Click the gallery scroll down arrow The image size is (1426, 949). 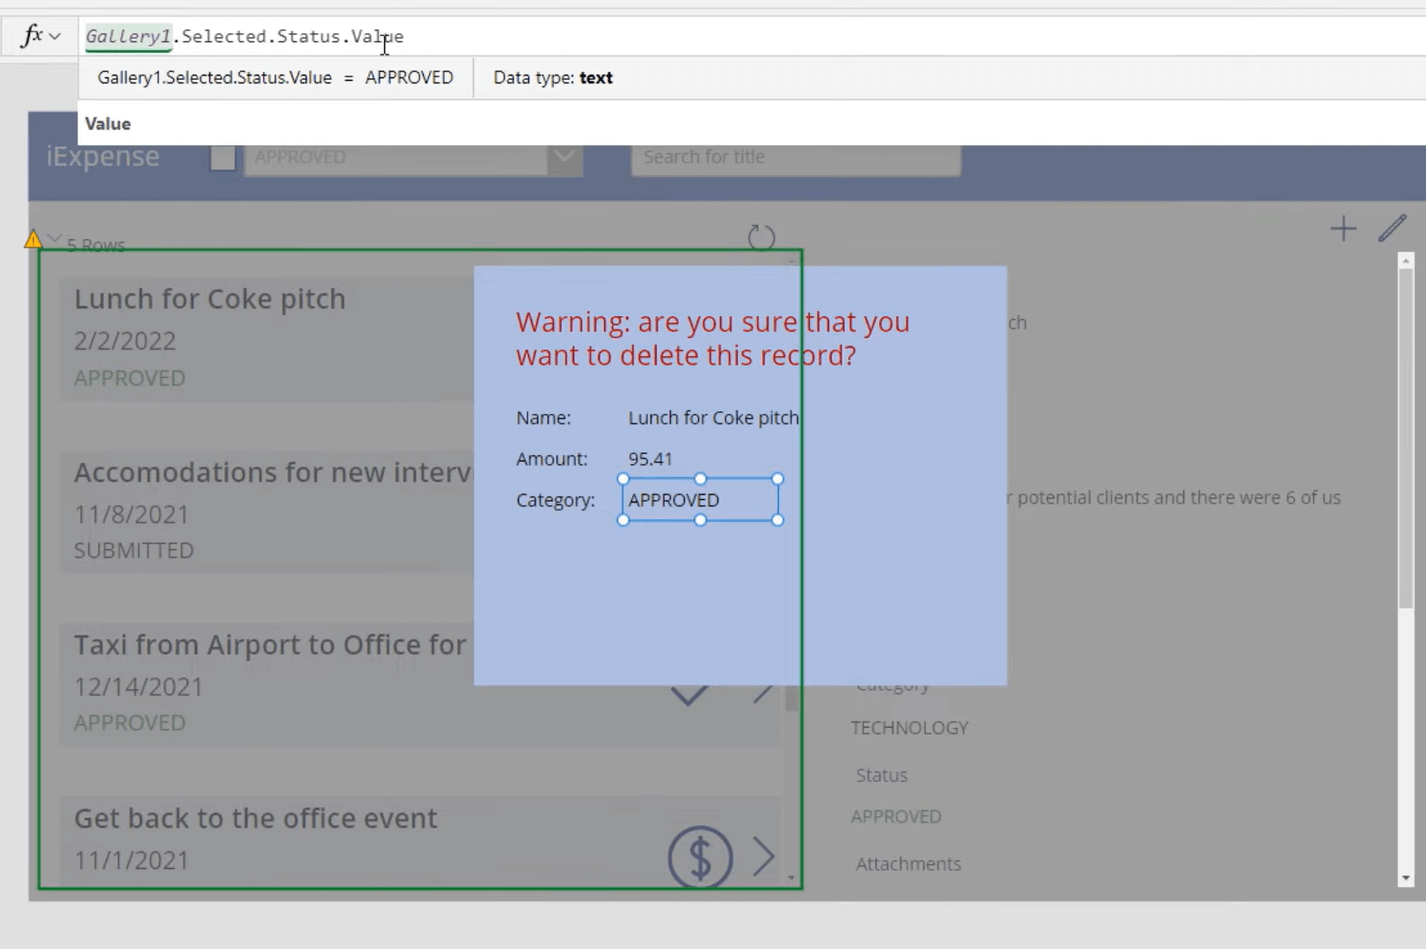791,878
